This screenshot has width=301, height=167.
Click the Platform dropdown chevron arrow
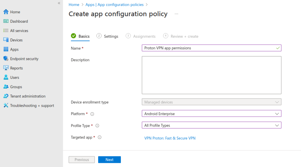277,114
